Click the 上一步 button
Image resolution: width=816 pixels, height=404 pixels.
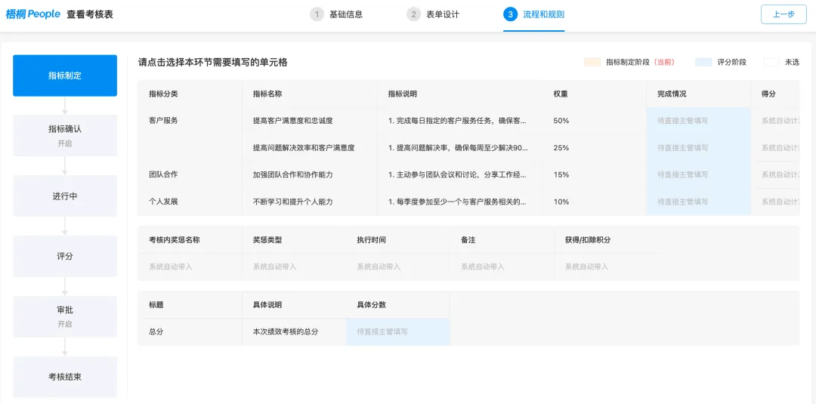(x=784, y=14)
